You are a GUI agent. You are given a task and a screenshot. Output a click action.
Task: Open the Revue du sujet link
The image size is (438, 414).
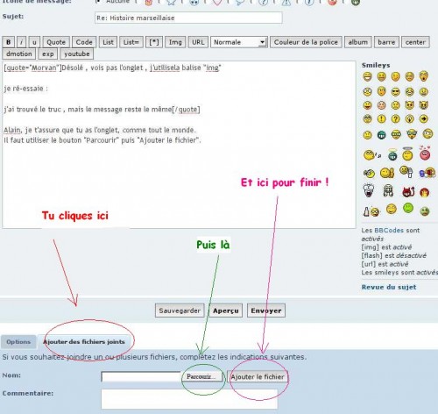click(389, 287)
